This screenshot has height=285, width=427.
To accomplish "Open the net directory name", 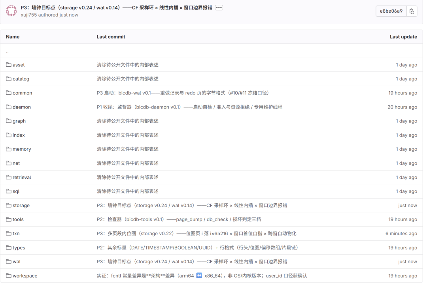I will click(x=16, y=163).
